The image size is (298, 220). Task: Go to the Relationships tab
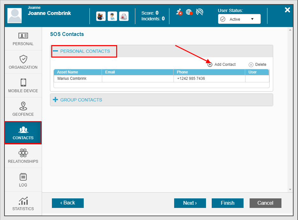[23, 156]
